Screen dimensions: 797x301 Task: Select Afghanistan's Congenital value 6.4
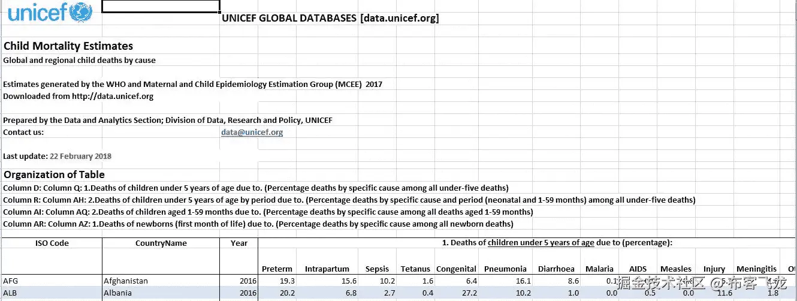(471, 281)
